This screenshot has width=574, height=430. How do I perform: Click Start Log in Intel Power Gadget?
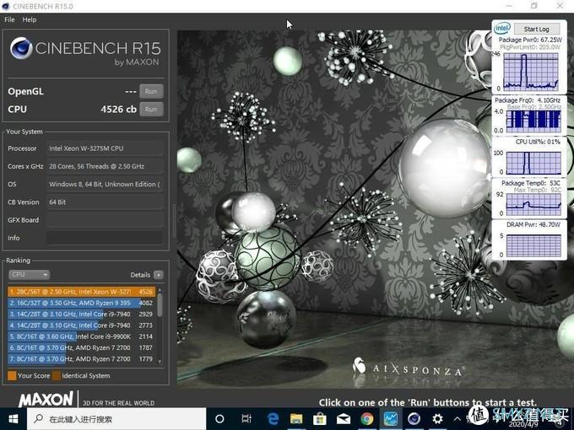point(537,29)
